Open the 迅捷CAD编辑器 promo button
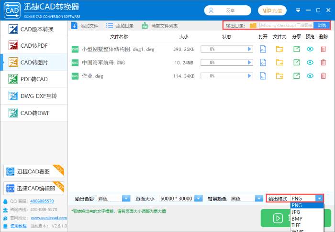335x232 pixels. 34,188
